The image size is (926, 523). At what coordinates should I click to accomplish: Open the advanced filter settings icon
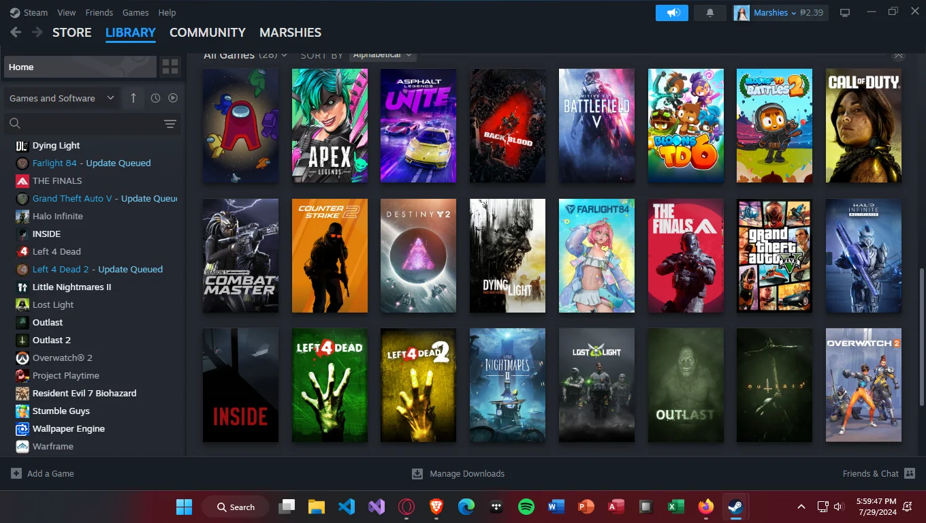click(x=170, y=124)
